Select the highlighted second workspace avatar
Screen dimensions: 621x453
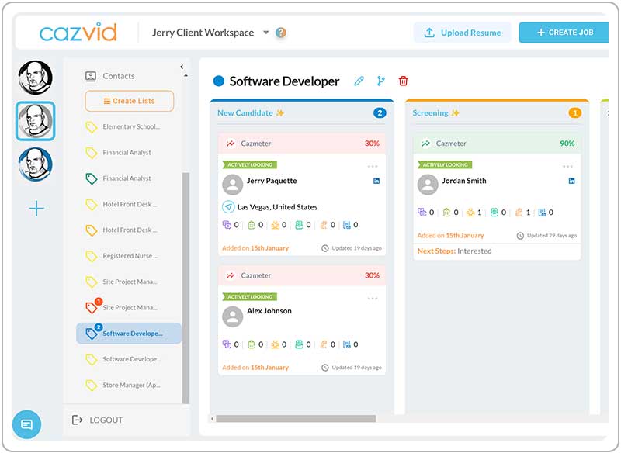tap(35, 121)
